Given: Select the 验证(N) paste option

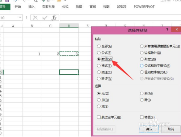Looking at the screenshot, I should pos(105,79).
